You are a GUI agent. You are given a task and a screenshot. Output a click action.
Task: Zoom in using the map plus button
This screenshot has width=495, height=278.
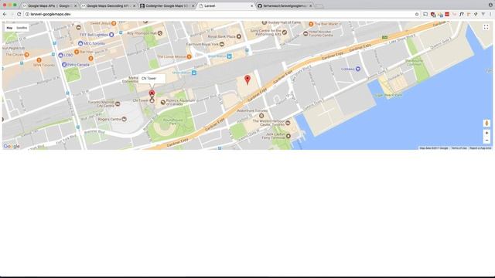point(486,133)
